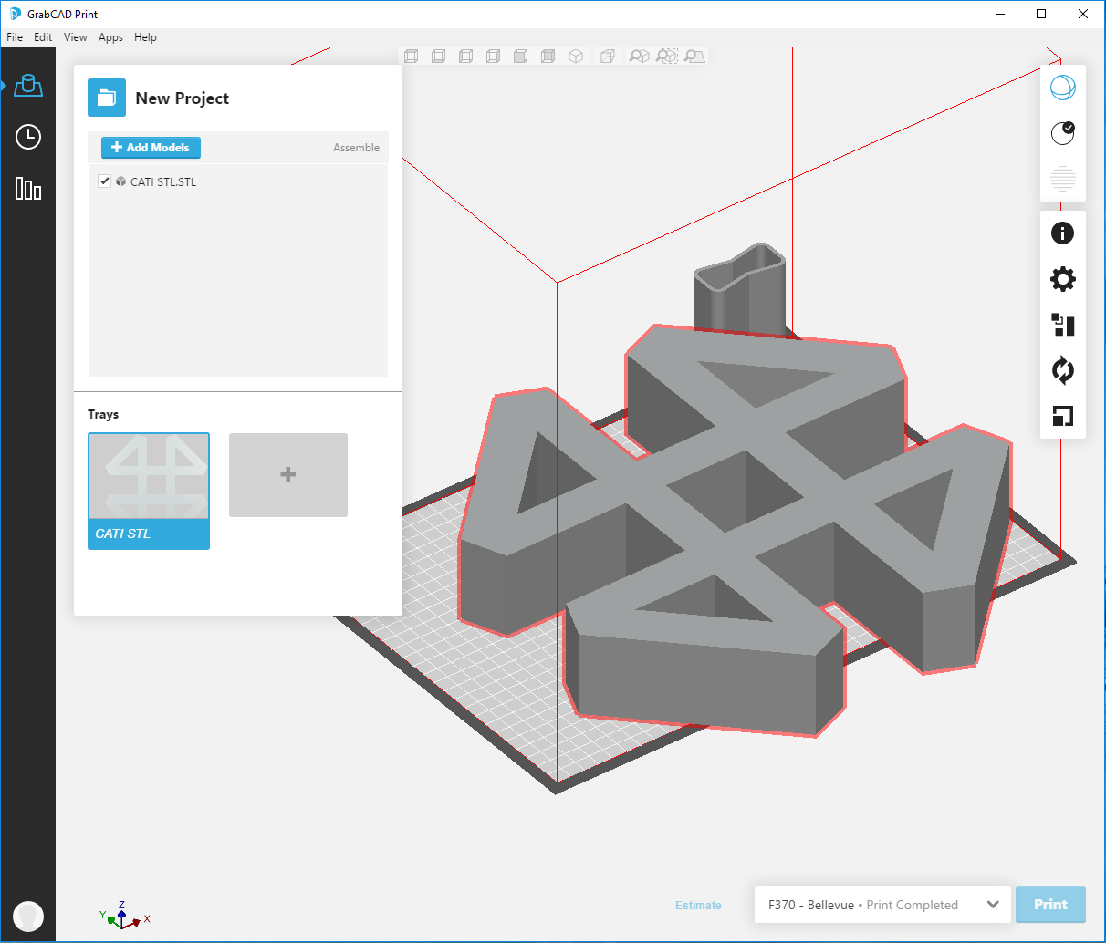Image resolution: width=1106 pixels, height=943 pixels.
Task: Click the Assemble option
Action: pos(356,148)
